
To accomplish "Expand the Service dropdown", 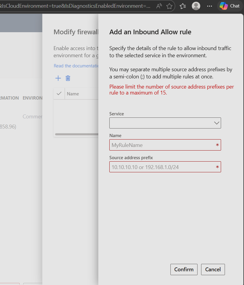I will [165, 123].
